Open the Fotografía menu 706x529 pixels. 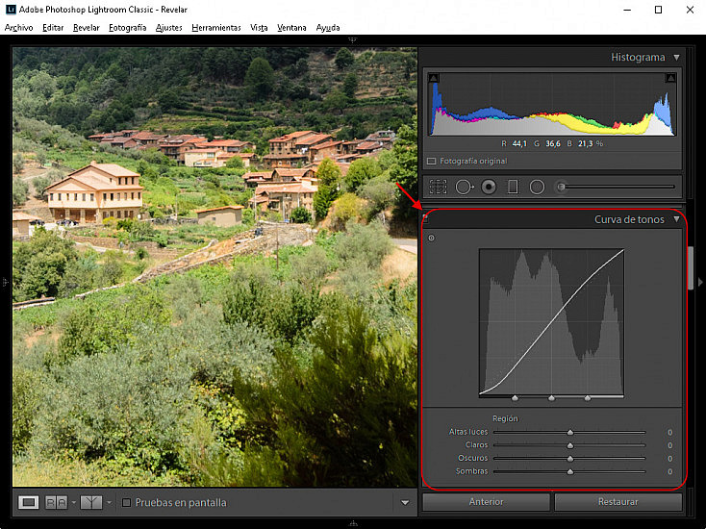127,28
